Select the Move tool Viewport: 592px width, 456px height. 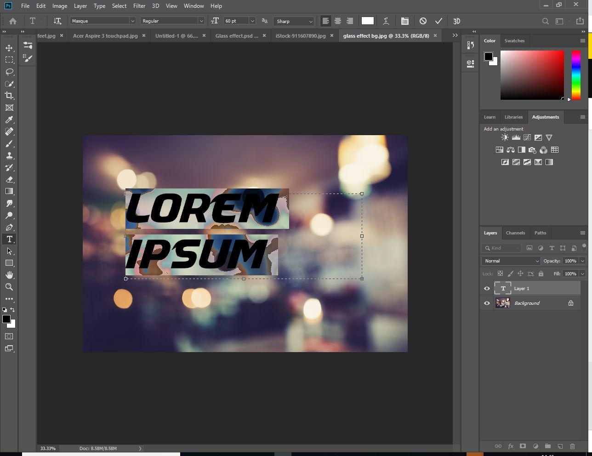[x=9, y=48]
